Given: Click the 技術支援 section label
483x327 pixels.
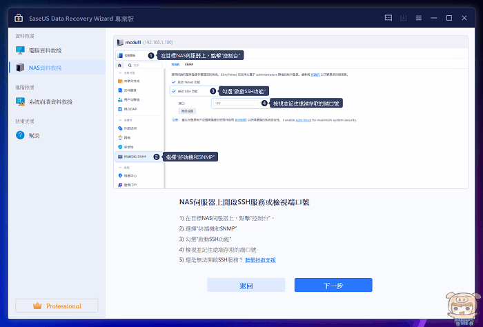Looking at the screenshot, I should point(25,121).
